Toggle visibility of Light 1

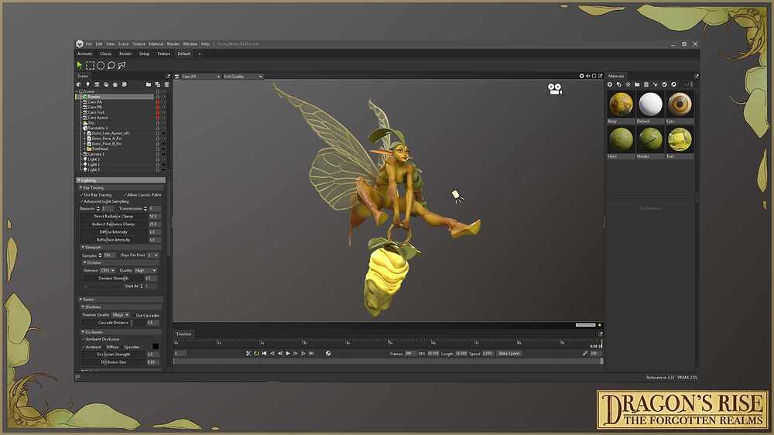pyautogui.click(x=164, y=159)
